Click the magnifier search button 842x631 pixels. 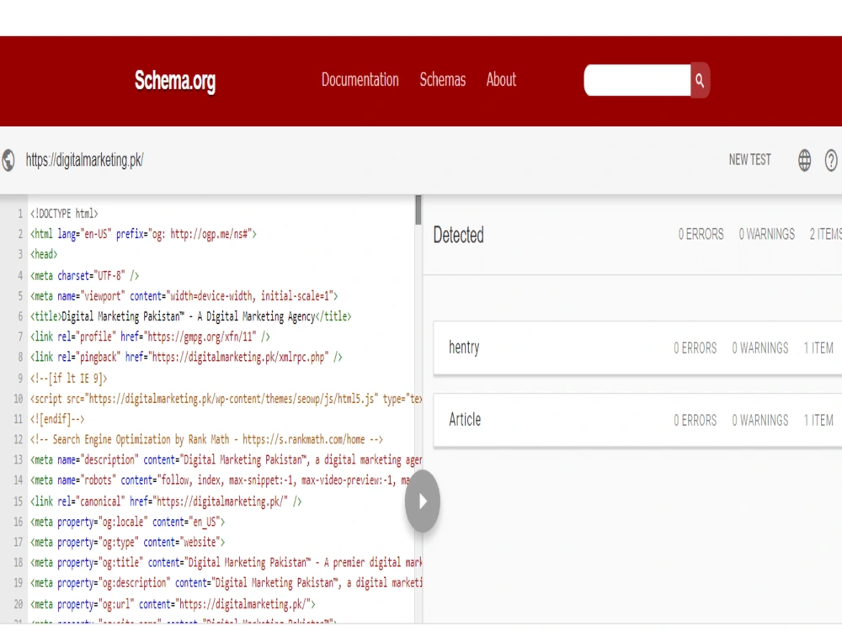[700, 80]
